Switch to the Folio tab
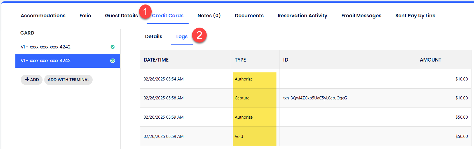 click(x=85, y=16)
